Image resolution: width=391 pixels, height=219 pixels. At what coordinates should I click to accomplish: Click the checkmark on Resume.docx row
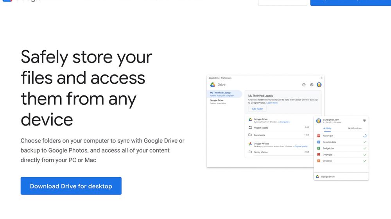coord(365,142)
